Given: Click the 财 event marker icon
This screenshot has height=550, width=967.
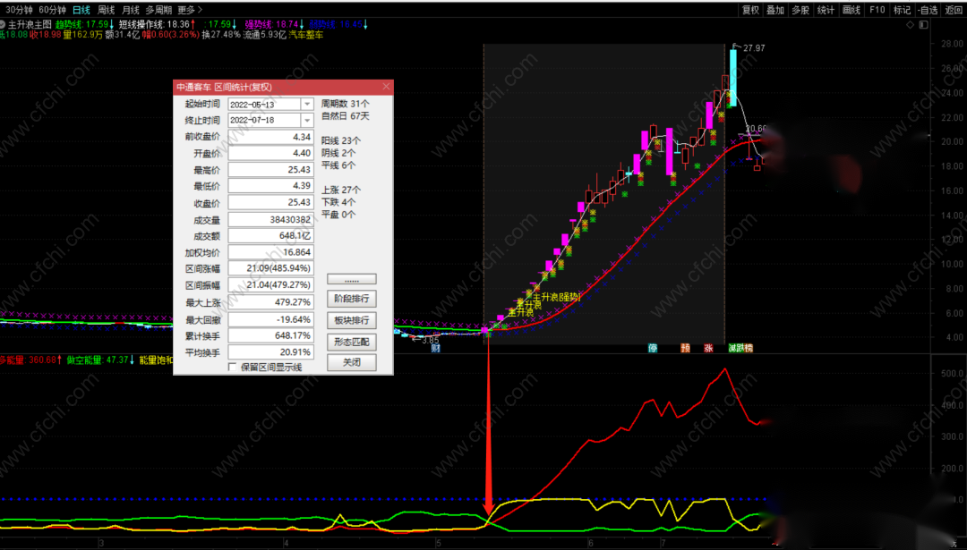Looking at the screenshot, I should (x=435, y=348).
